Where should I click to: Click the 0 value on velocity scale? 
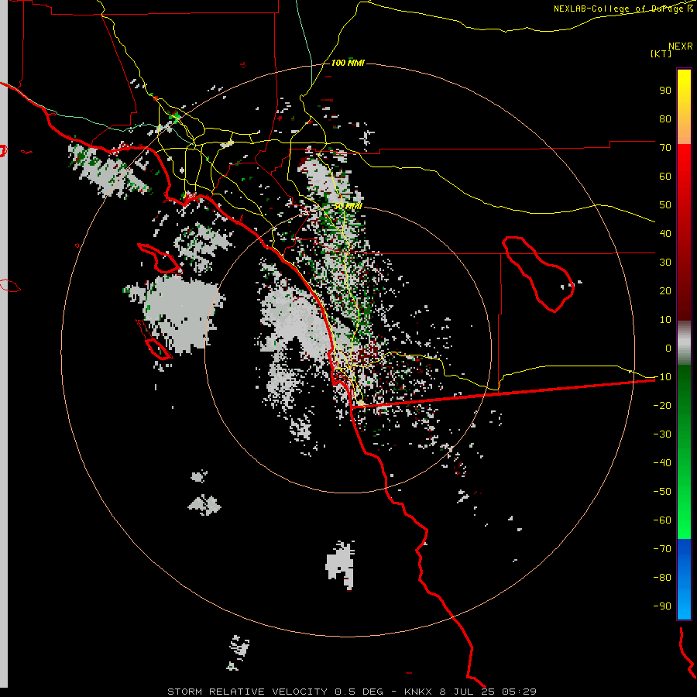click(668, 348)
